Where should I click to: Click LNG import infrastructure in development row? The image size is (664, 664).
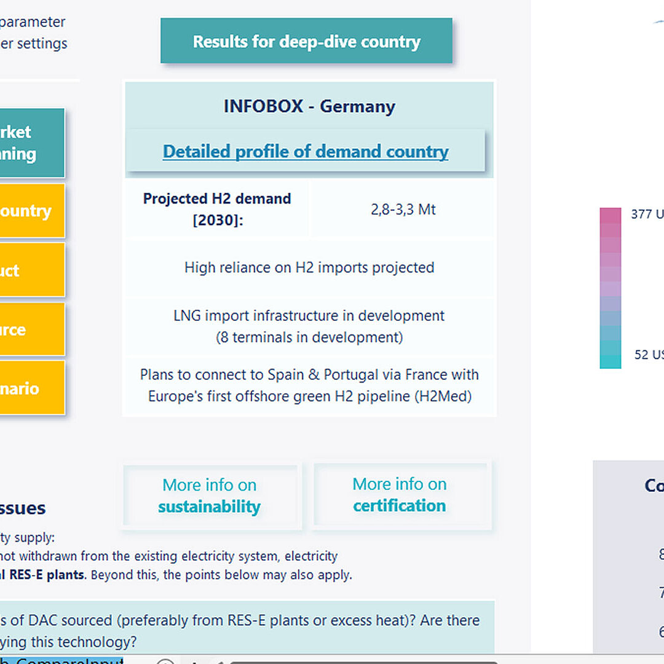[x=309, y=326]
